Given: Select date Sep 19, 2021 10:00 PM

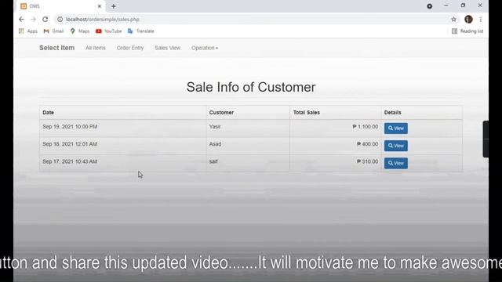Looking at the screenshot, I should (70, 127).
